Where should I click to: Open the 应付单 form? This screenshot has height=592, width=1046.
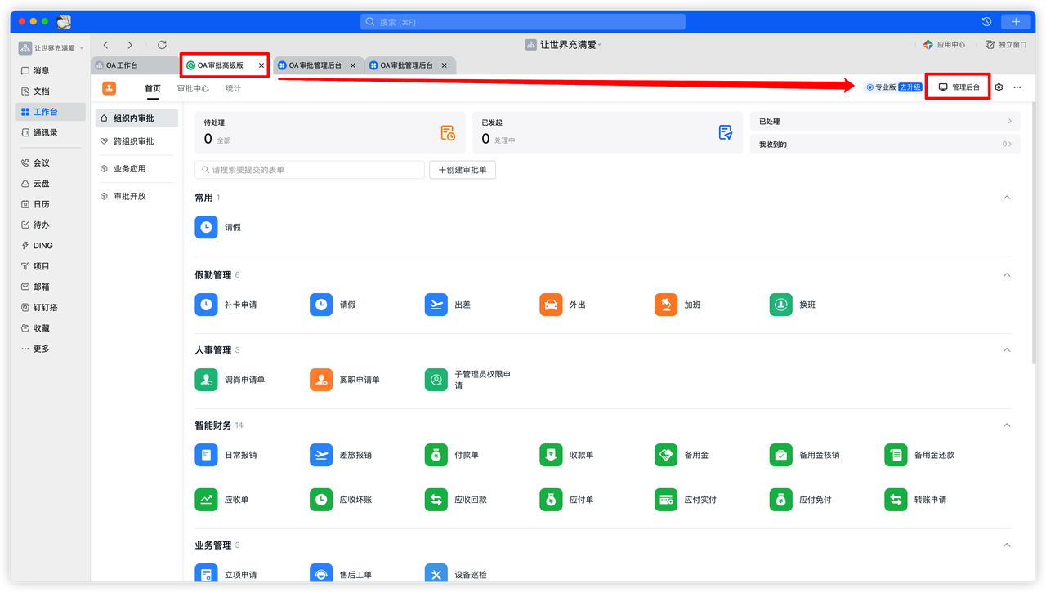551,500
